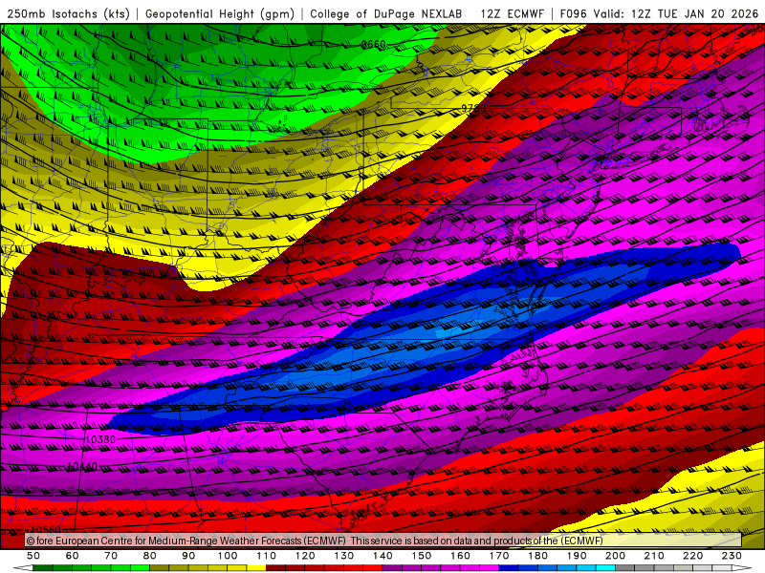
Task: Click the 10440 height contour label
Action: [x=81, y=467]
